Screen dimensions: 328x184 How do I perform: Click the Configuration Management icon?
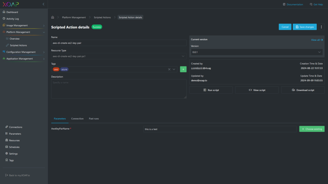coord(4,52)
